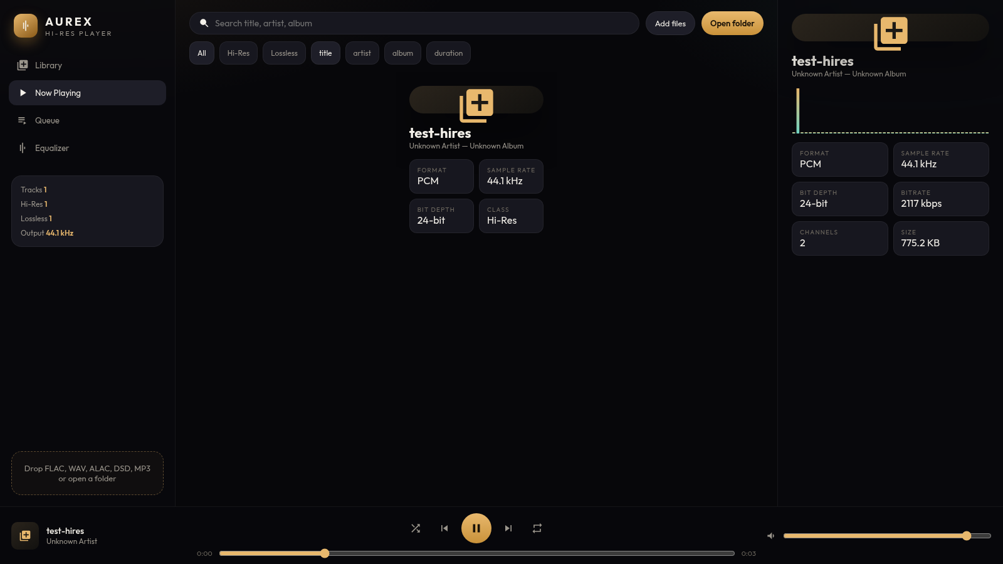Click the playback progress slider
This screenshot has width=1003, height=564.
pyautogui.click(x=476, y=553)
